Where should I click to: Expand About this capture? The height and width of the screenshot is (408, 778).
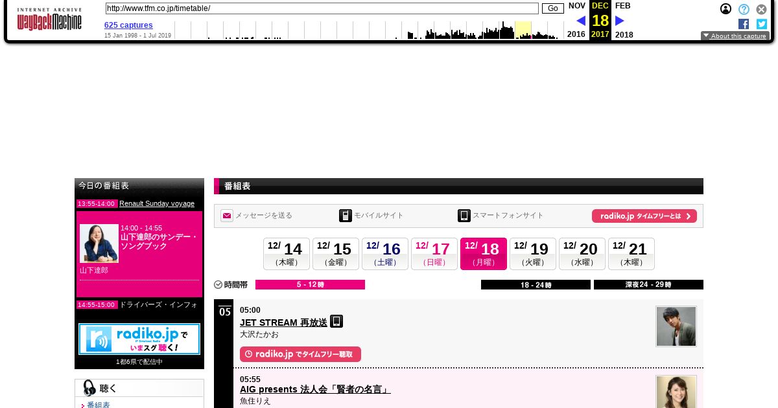click(x=735, y=36)
